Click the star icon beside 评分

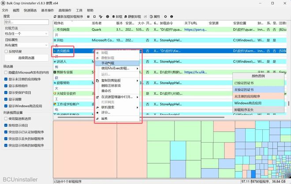pos(97,113)
